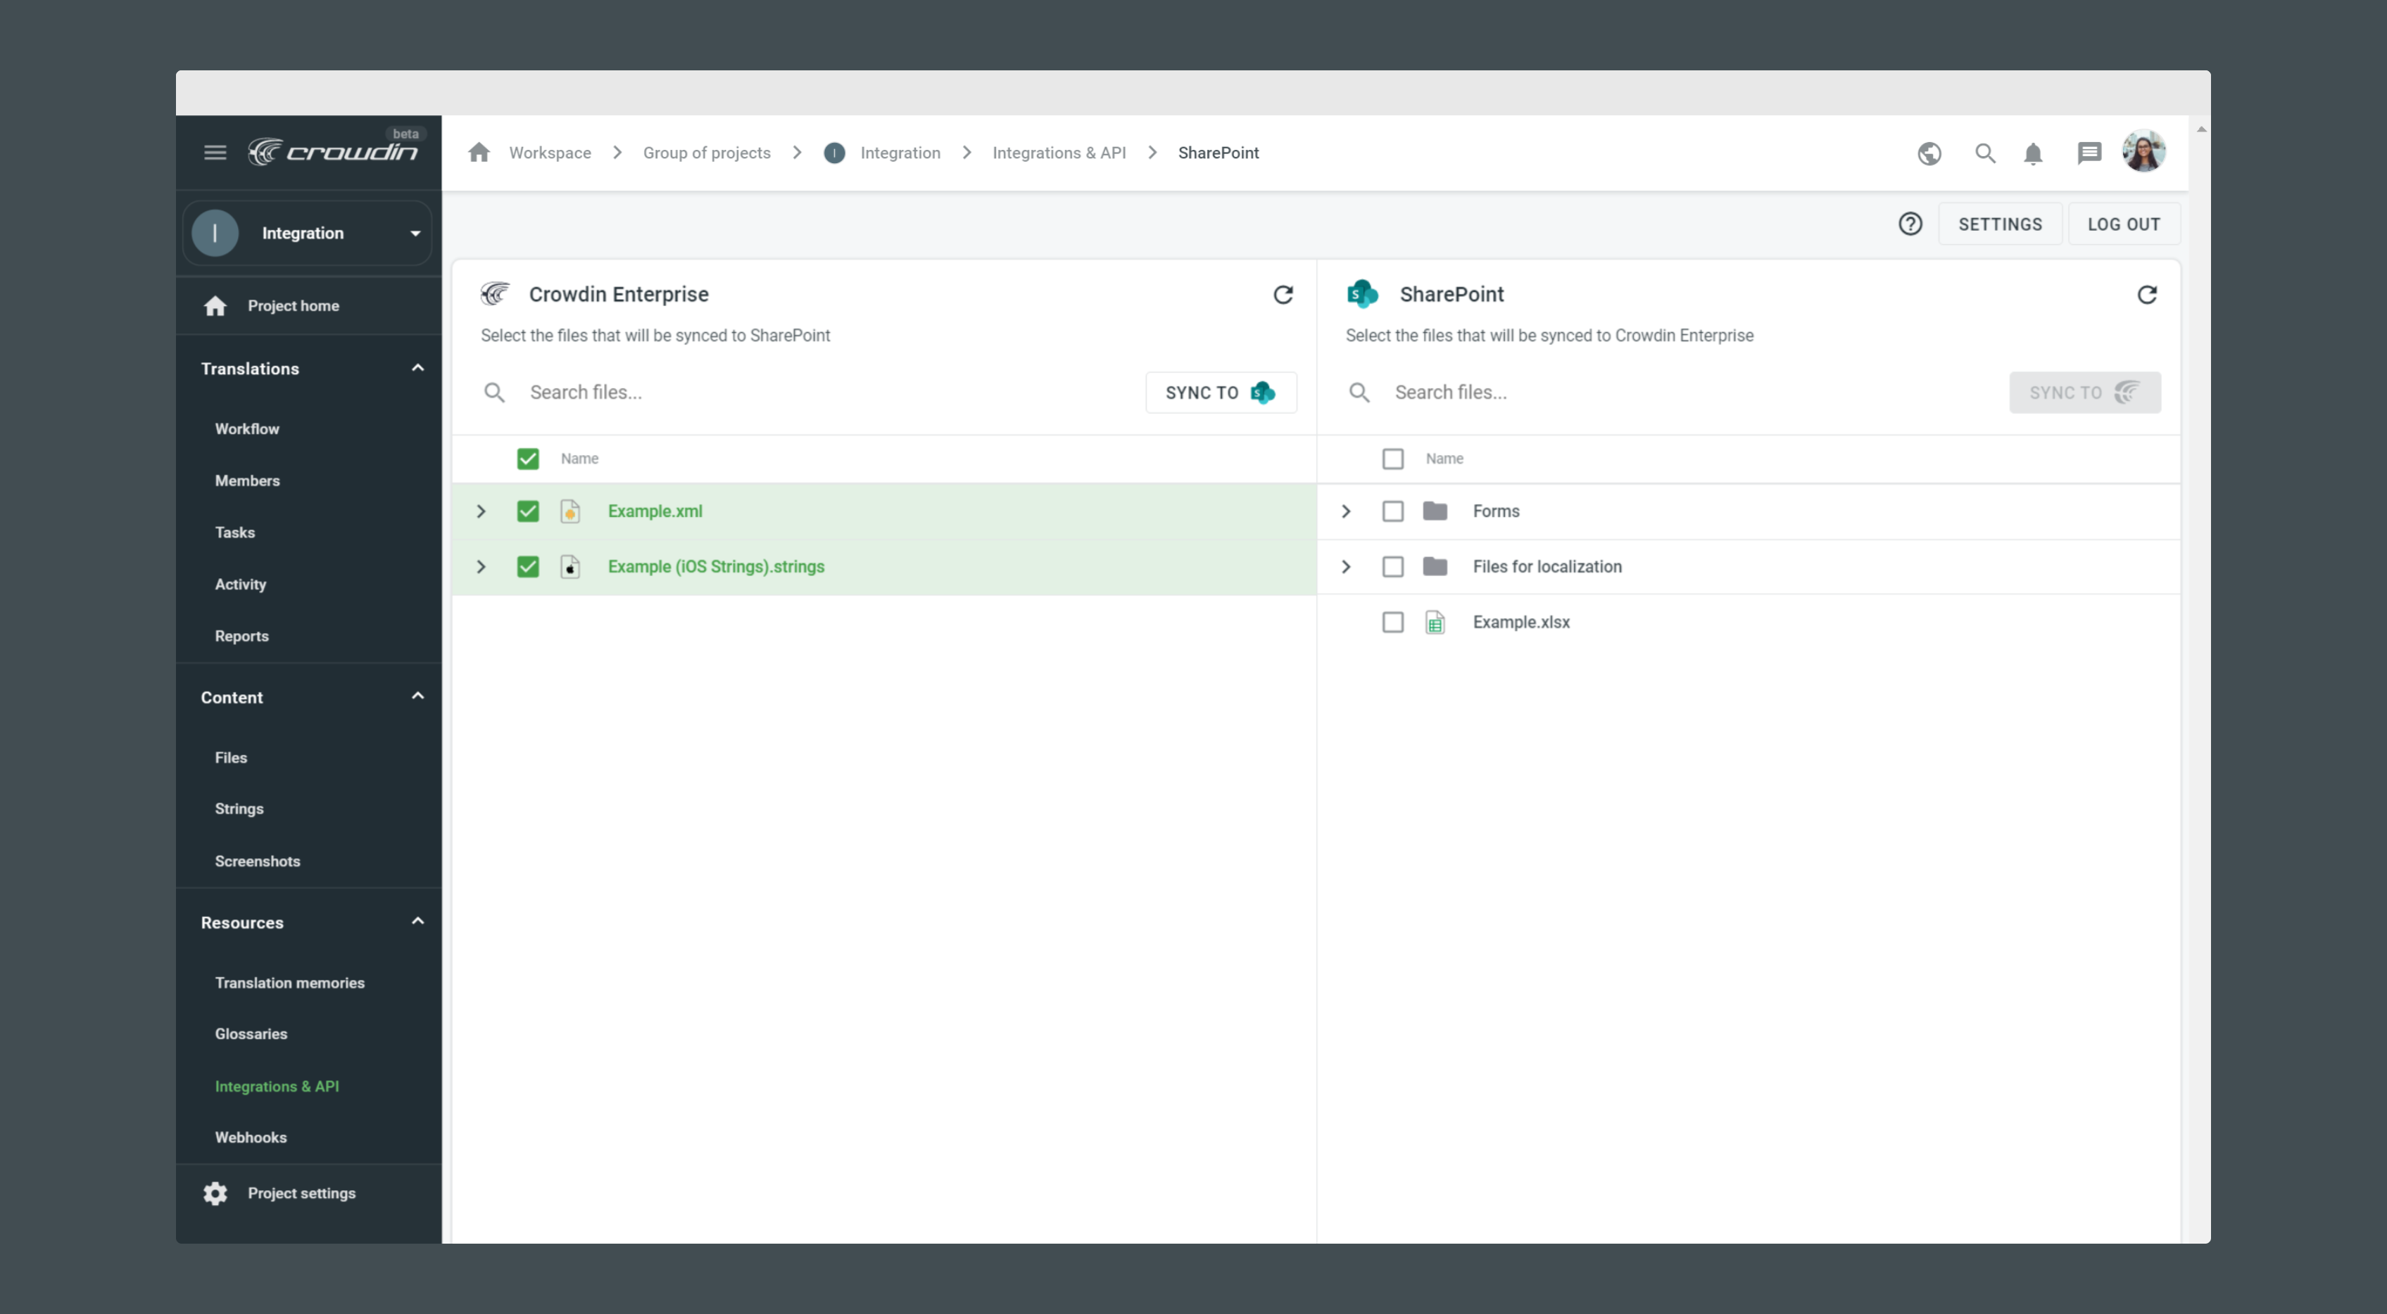This screenshot has width=2387, height=1314.
Task: Go to Integrations & API breadcrumb
Action: pyautogui.click(x=1058, y=153)
